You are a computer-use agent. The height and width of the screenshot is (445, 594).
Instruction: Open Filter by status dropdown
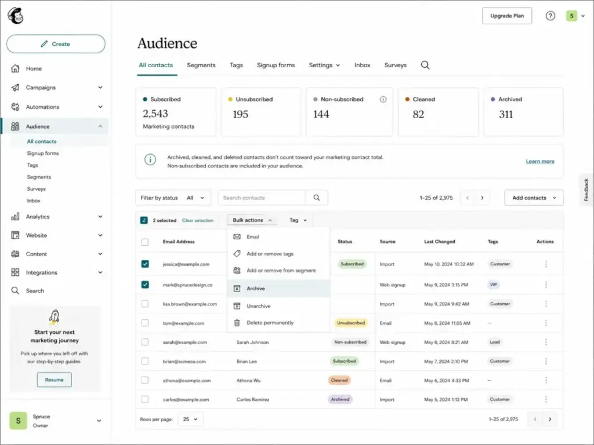point(173,198)
